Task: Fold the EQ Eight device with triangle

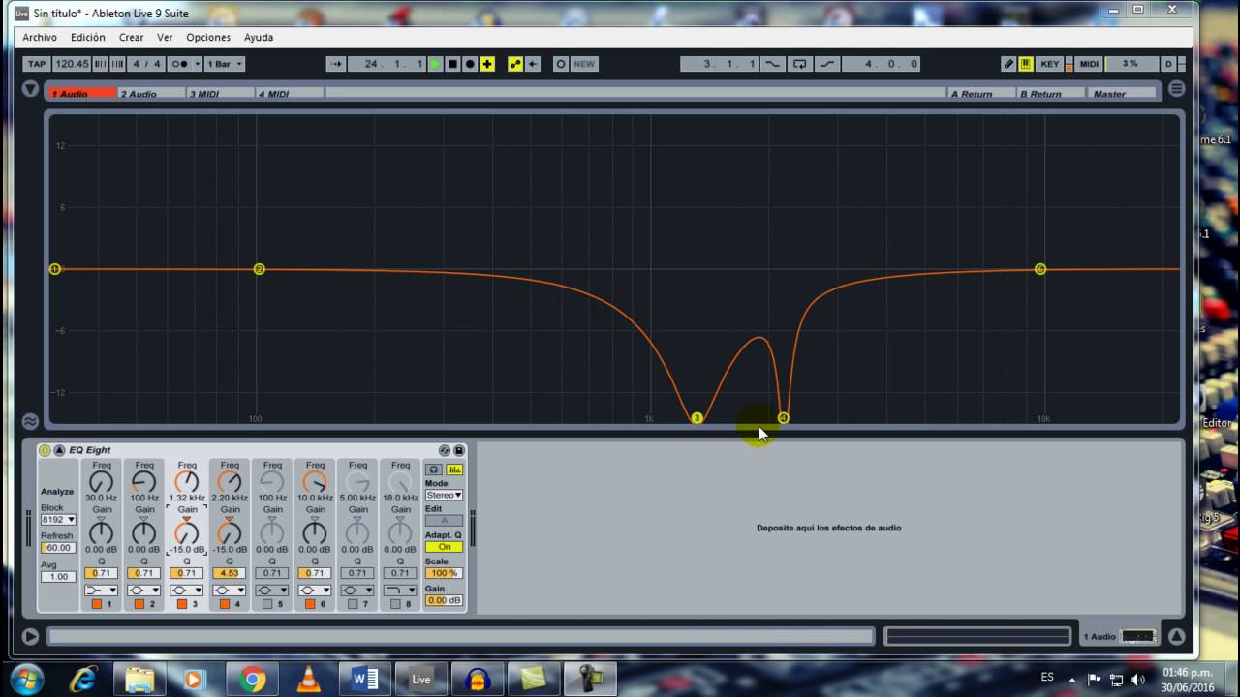Action: tap(59, 450)
